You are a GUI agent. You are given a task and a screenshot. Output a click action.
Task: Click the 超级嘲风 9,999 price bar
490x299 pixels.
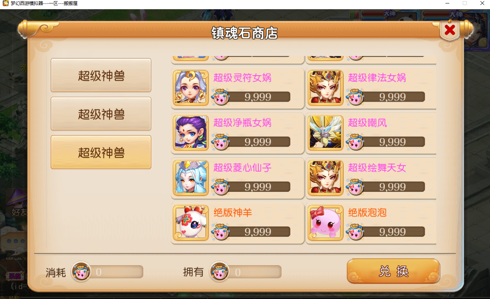(x=392, y=142)
